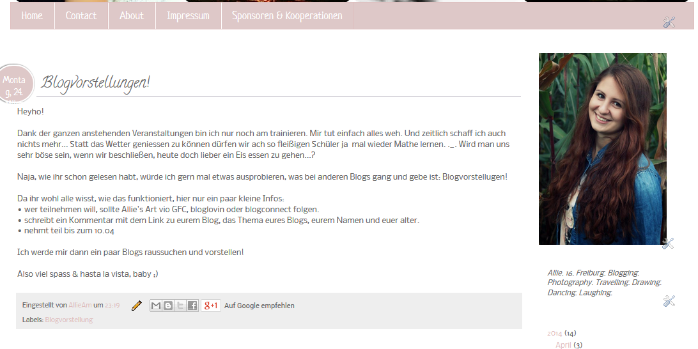Select the Blogvorstellung label link
This screenshot has width=698, height=349.
tap(69, 320)
